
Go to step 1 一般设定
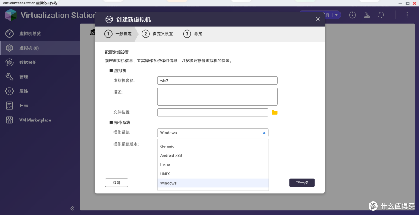(118, 34)
